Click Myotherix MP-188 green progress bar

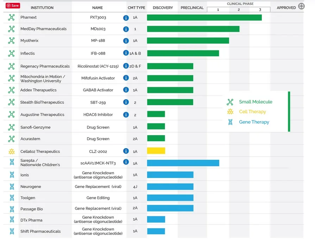pyautogui.click(x=188, y=40)
